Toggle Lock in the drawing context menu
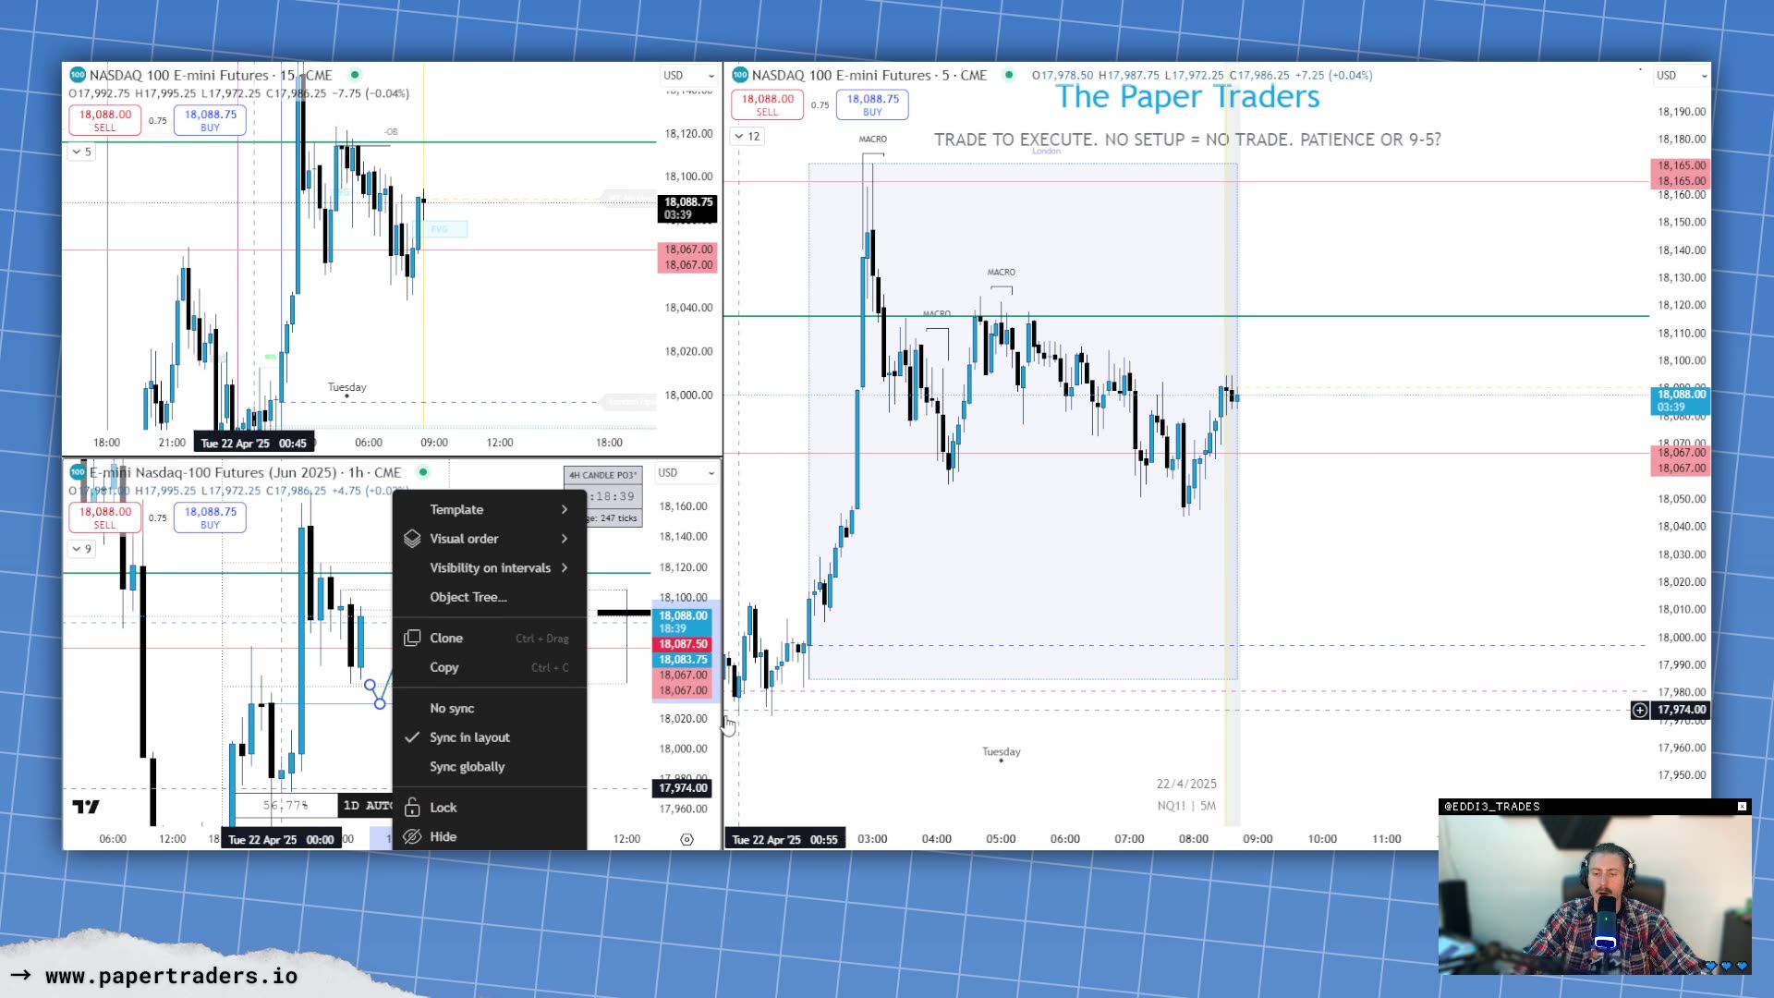 pyautogui.click(x=490, y=807)
